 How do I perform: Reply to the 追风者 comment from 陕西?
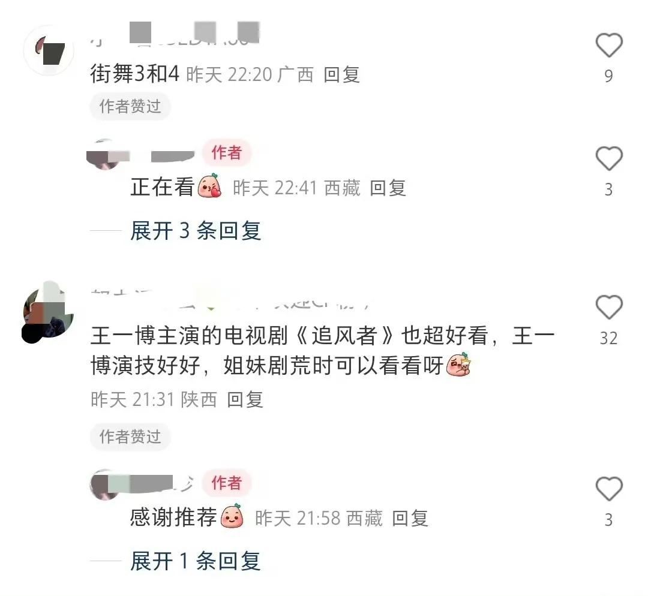[245, 399]
